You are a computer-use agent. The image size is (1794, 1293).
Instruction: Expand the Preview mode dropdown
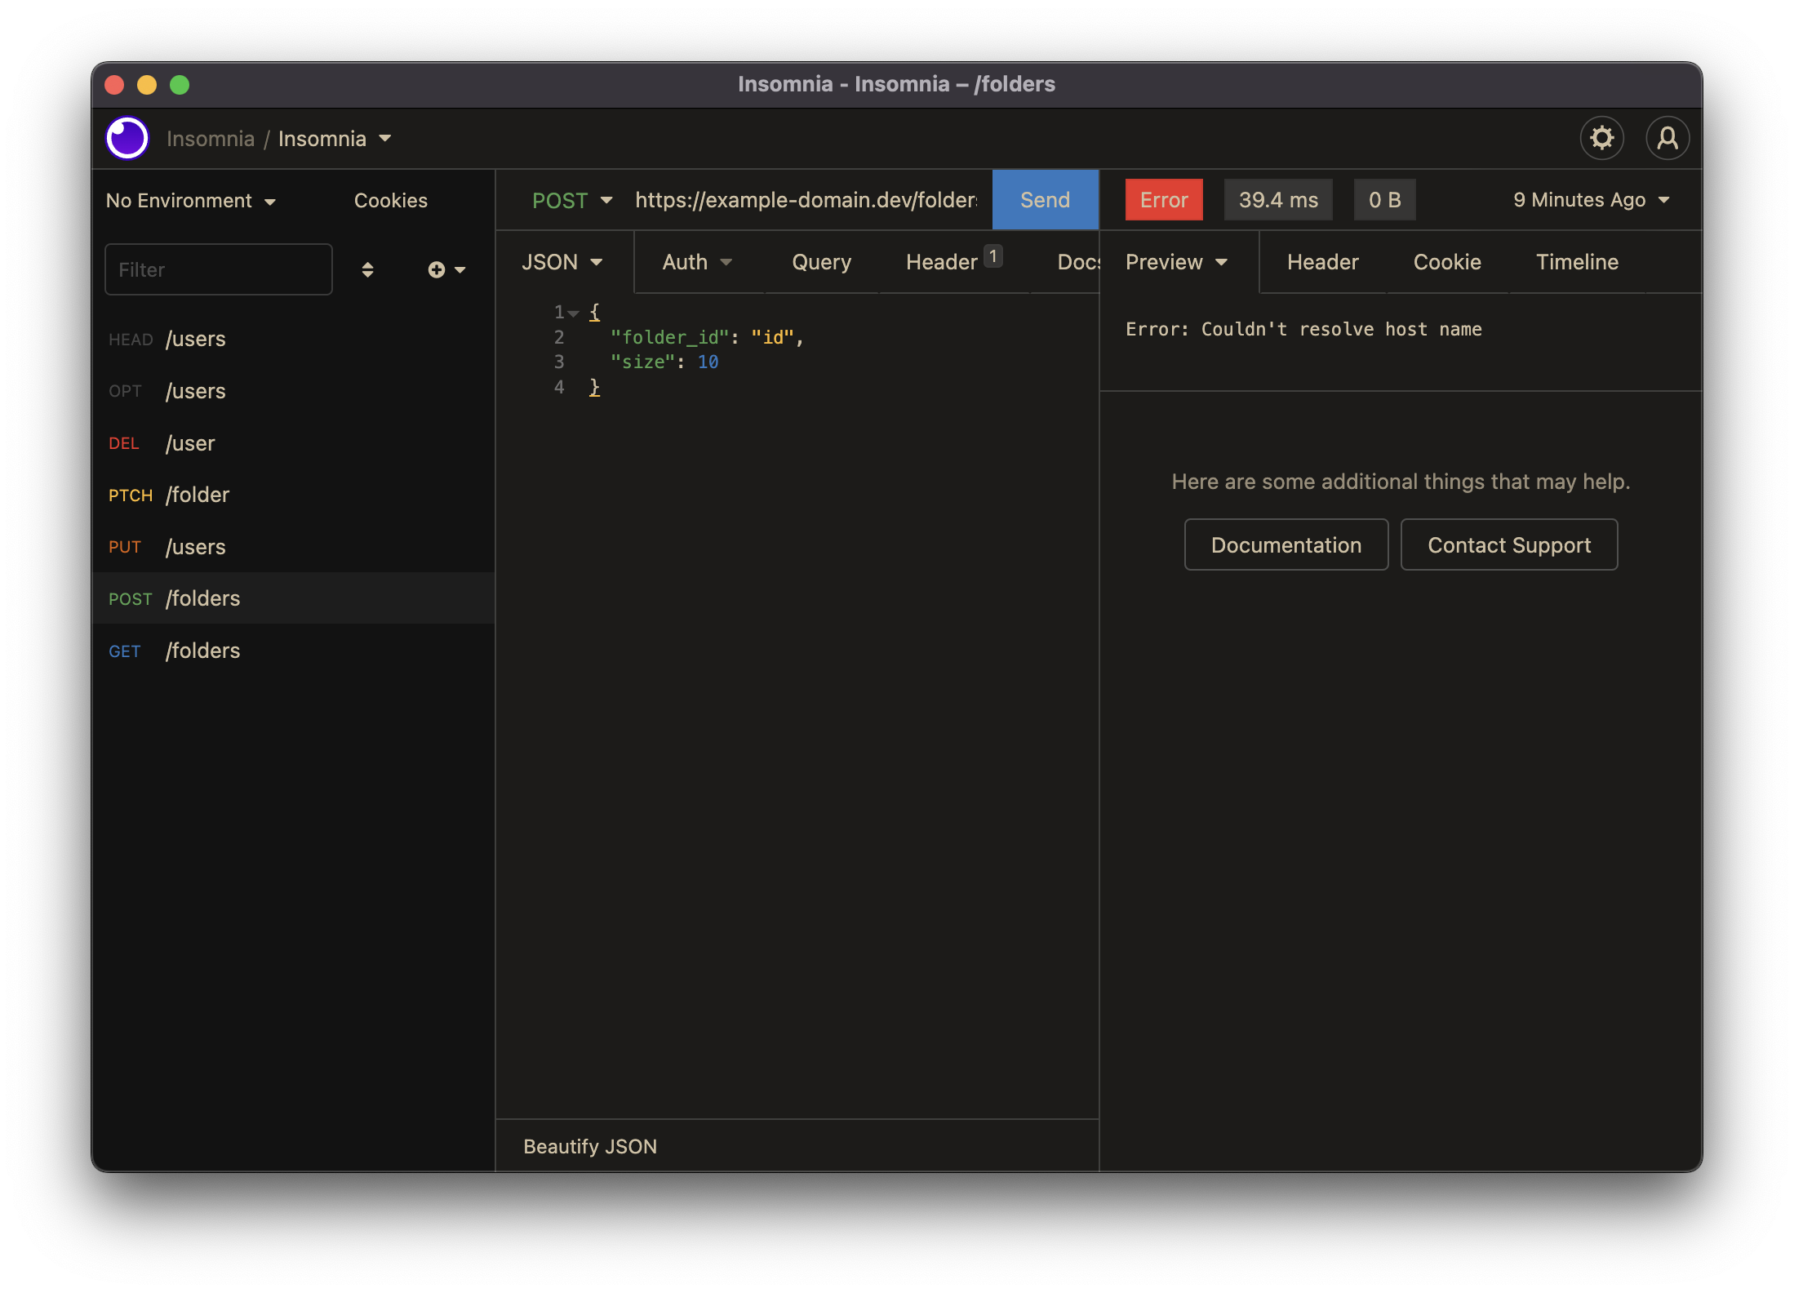point(1175,262)
